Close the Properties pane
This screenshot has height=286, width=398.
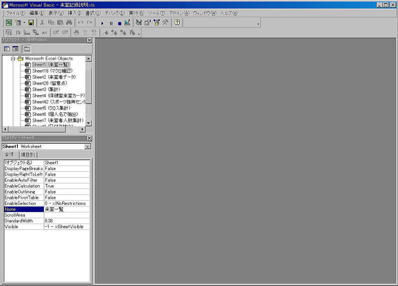90,138
